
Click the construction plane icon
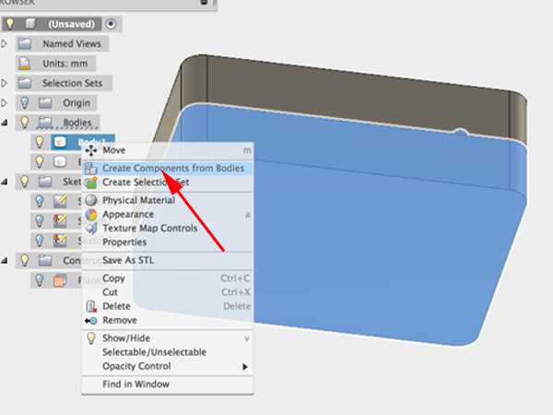click(60, 280)
